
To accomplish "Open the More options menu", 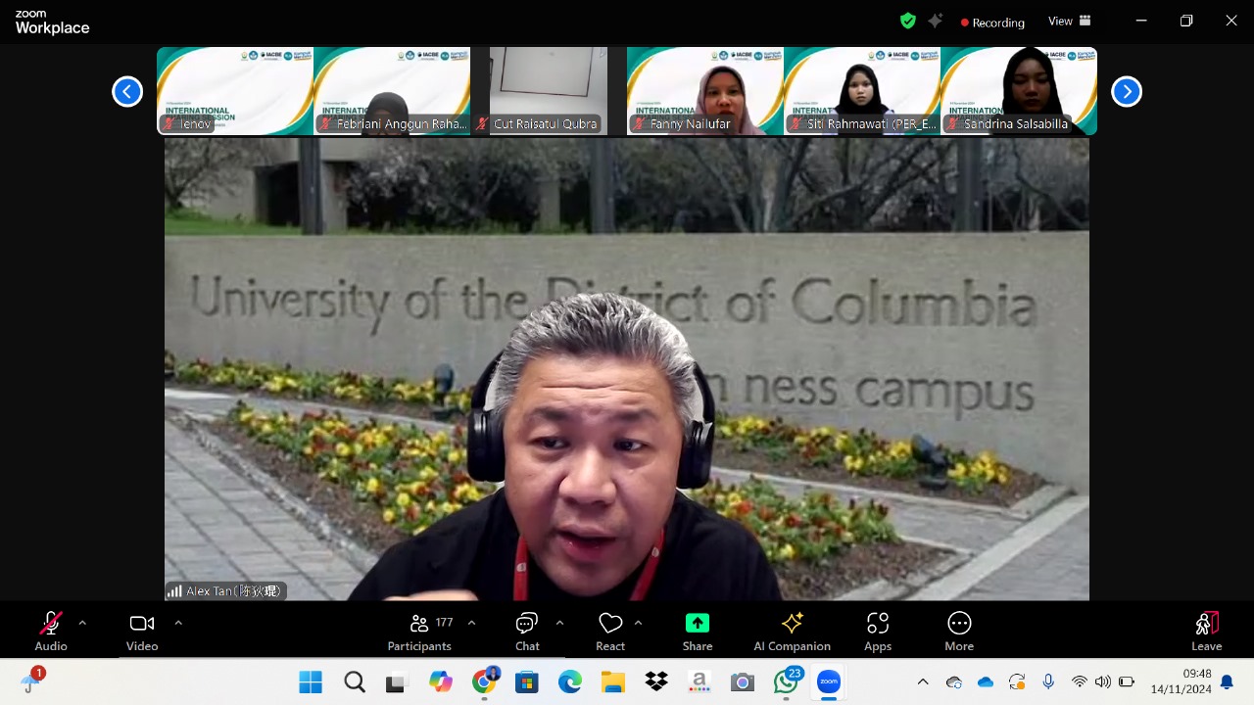I will 959,632.
